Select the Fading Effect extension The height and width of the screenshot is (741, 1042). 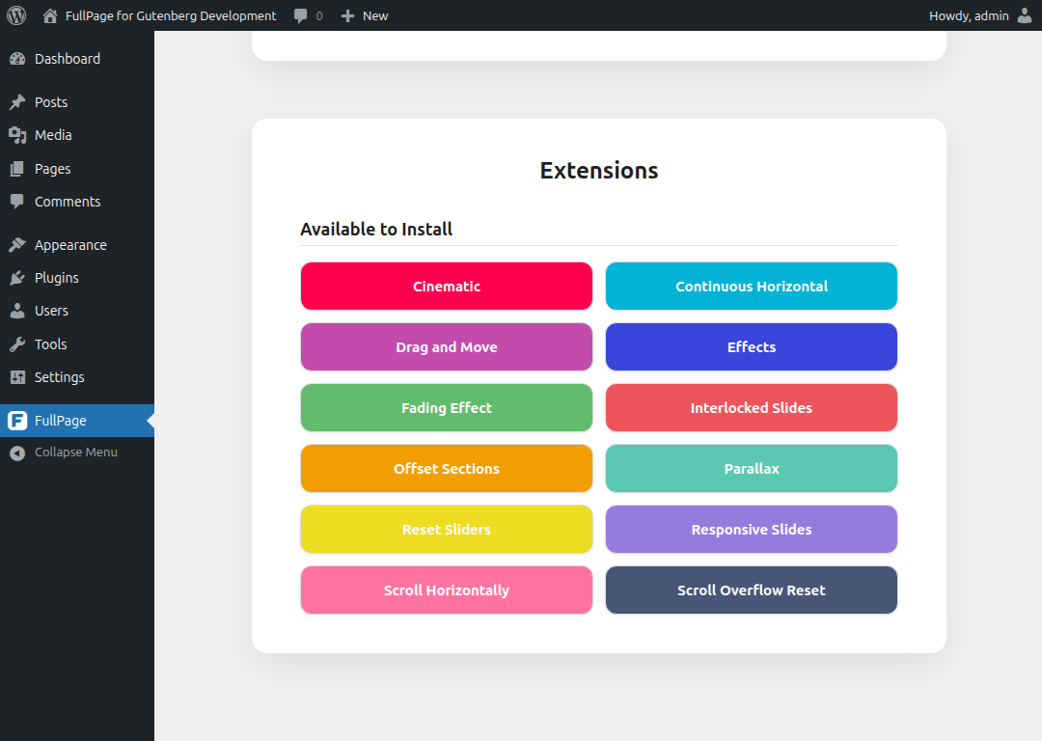[x=447, y=407]
